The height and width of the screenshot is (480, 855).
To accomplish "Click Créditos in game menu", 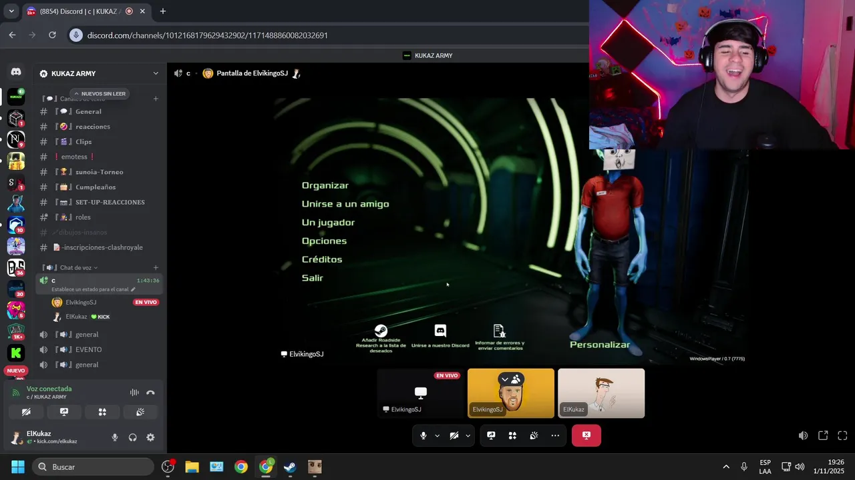I will click(x=322, y=259).
